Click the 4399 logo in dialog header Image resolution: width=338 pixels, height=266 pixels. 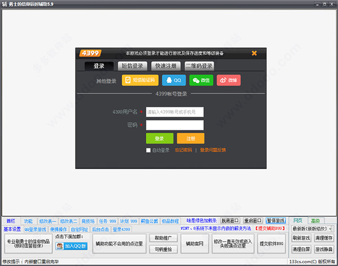click(x=90, y=53)
